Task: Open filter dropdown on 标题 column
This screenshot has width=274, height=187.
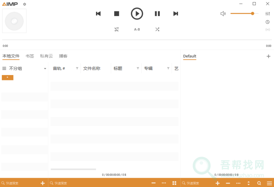Action: [138, 68]
